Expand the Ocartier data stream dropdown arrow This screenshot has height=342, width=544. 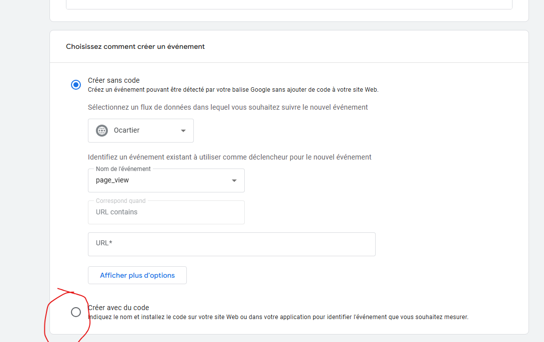point(183,131)
